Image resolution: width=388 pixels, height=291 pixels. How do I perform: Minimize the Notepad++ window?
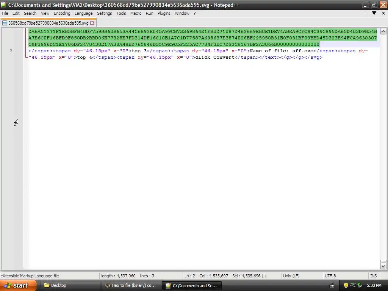click(365, 5)
